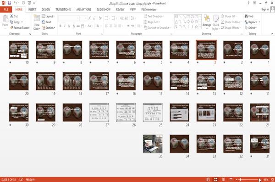
Task: Click Increase Font Size icon
Action: click(90, 18)
